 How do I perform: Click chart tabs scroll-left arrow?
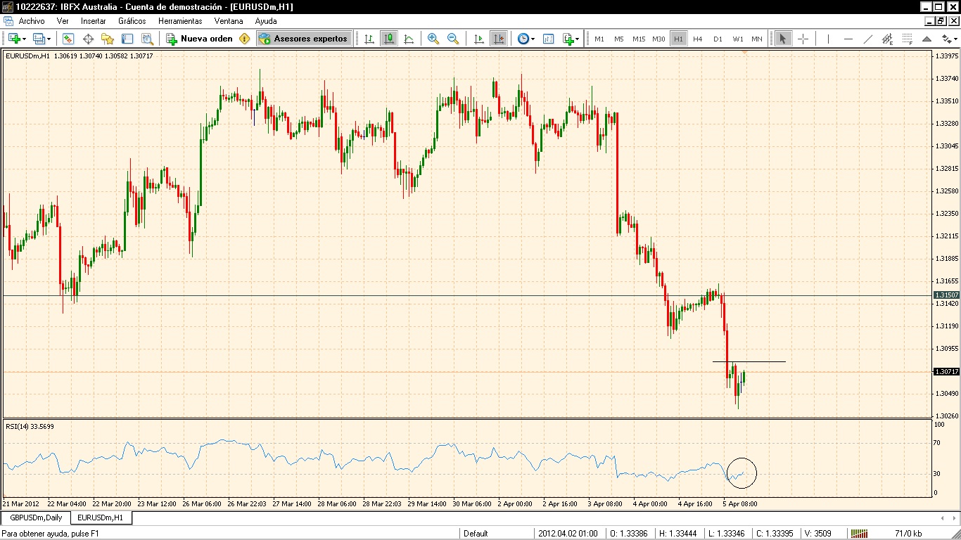coord(943,518)
